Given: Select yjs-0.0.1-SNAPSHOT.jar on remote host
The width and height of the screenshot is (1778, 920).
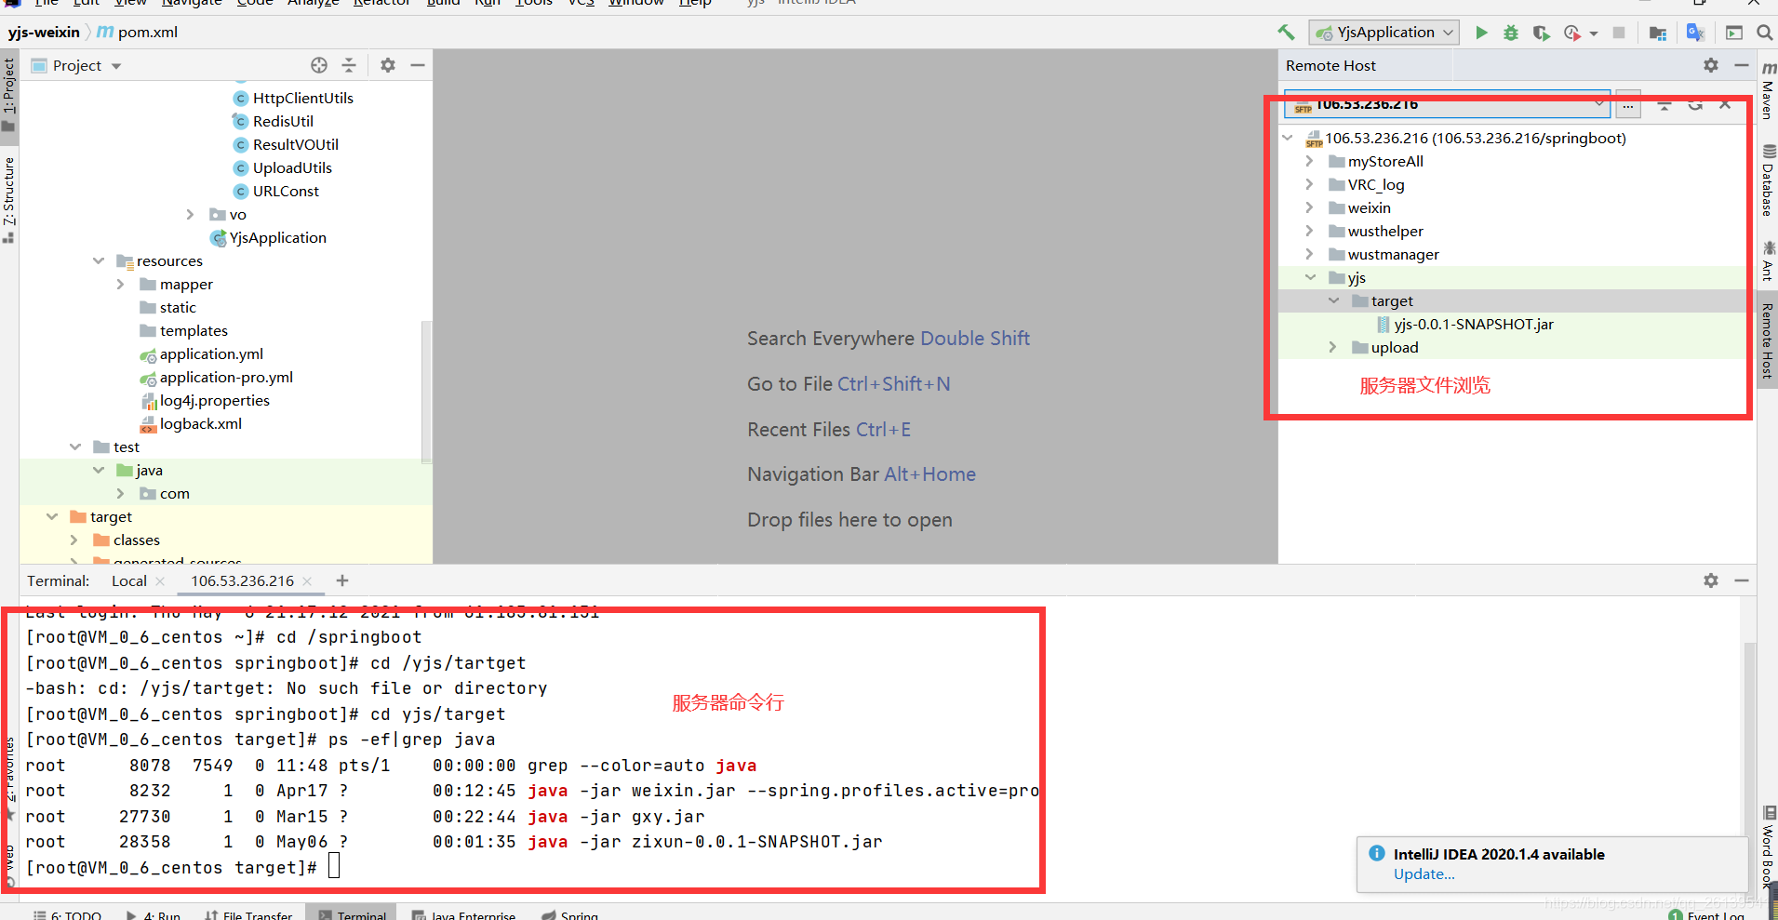Looking at the screenshot, I should [1474, 324].
